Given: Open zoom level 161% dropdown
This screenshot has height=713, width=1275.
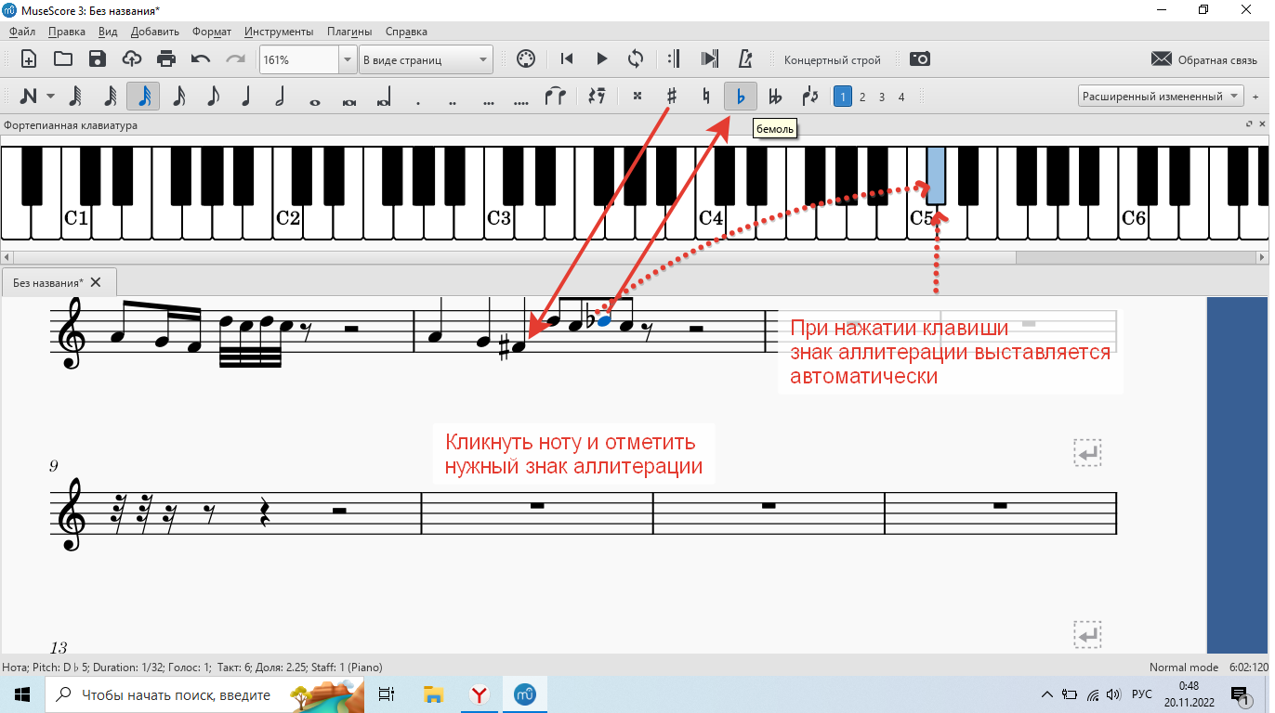Looking at the screenshot, I should point(348,60).
